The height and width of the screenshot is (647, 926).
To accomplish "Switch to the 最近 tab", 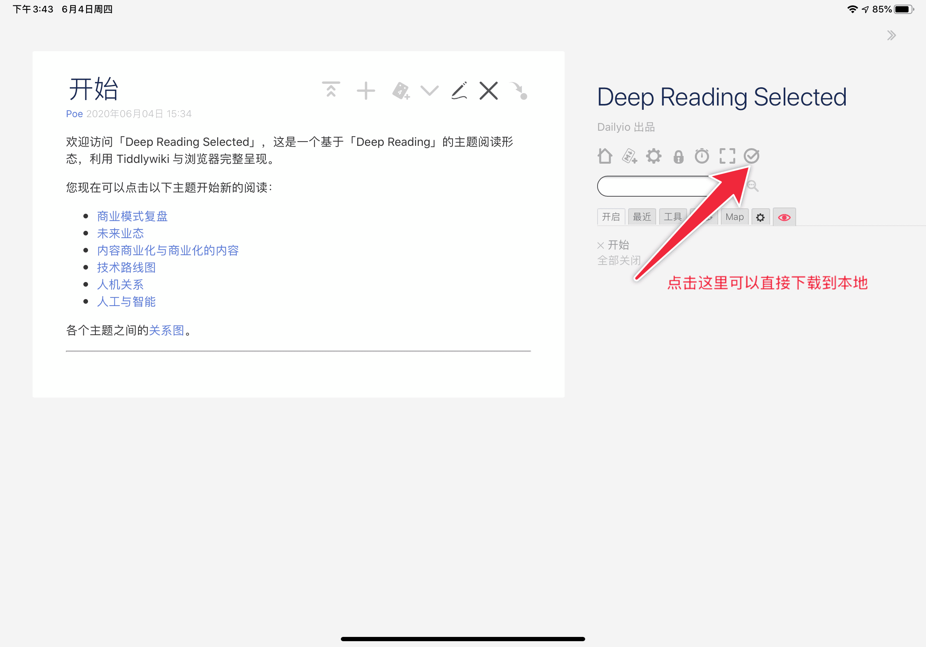I will pyautogui.click(x=642, y=217).
